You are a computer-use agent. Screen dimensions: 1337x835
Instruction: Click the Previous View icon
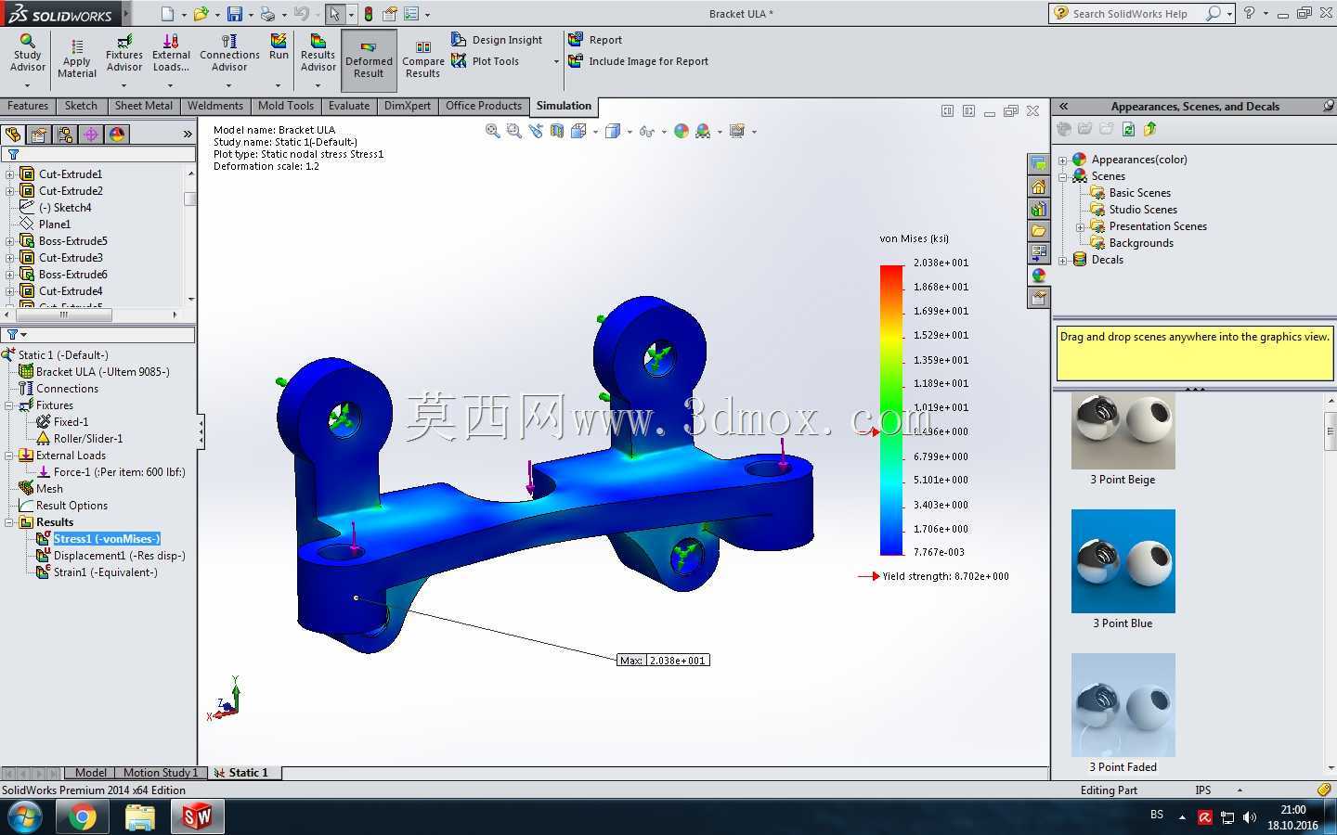click(x=536, y=131)
